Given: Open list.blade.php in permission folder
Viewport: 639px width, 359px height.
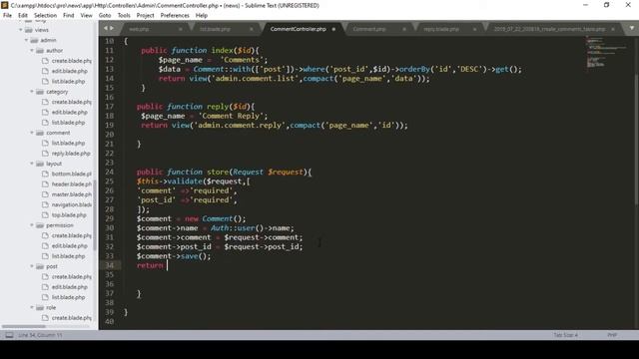Looking at the screenshot, I should point(68,256).
